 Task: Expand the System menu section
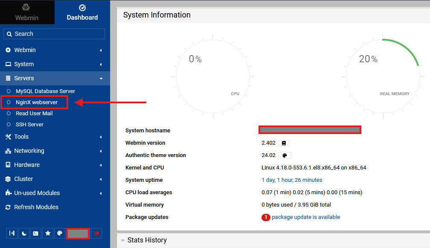pos(55,64)
